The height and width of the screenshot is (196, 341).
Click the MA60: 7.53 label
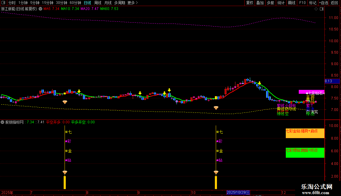point(109,9)
